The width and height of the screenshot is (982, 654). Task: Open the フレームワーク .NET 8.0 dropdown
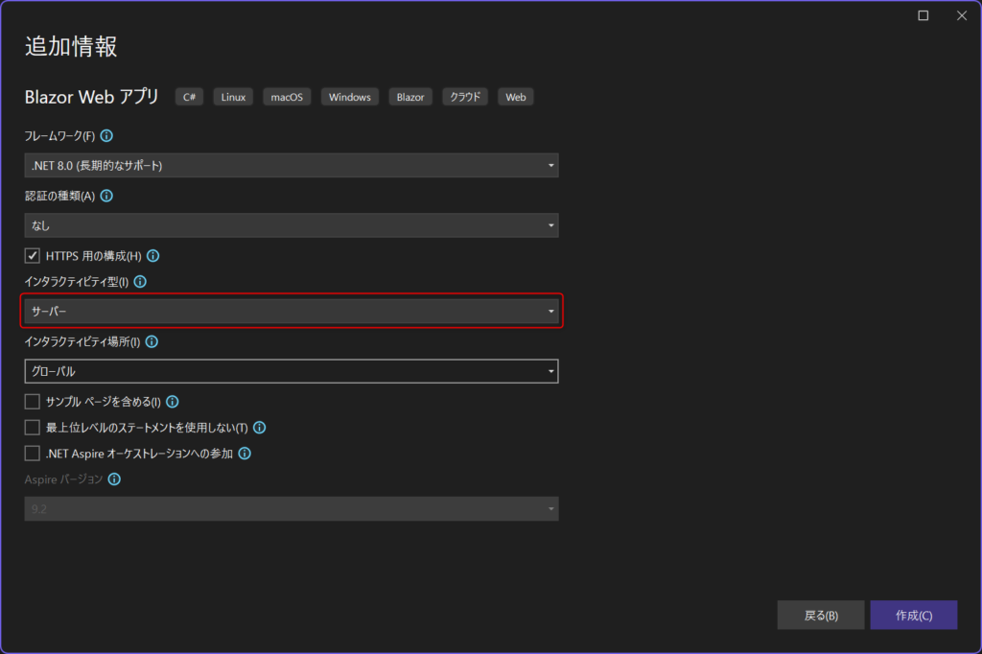(292, 165)
